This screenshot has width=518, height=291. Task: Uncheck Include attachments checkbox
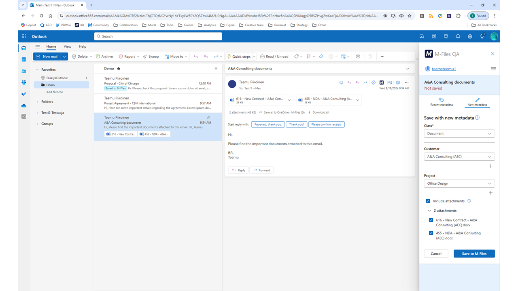pos(428,201)
